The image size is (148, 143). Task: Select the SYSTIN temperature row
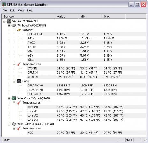pyautogui.click(x=87, y=68)
